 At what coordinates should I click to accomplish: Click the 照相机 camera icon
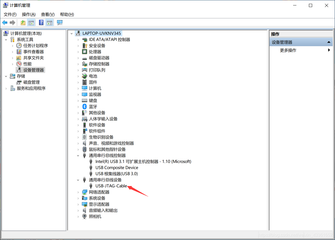click(x=85, y=216)
